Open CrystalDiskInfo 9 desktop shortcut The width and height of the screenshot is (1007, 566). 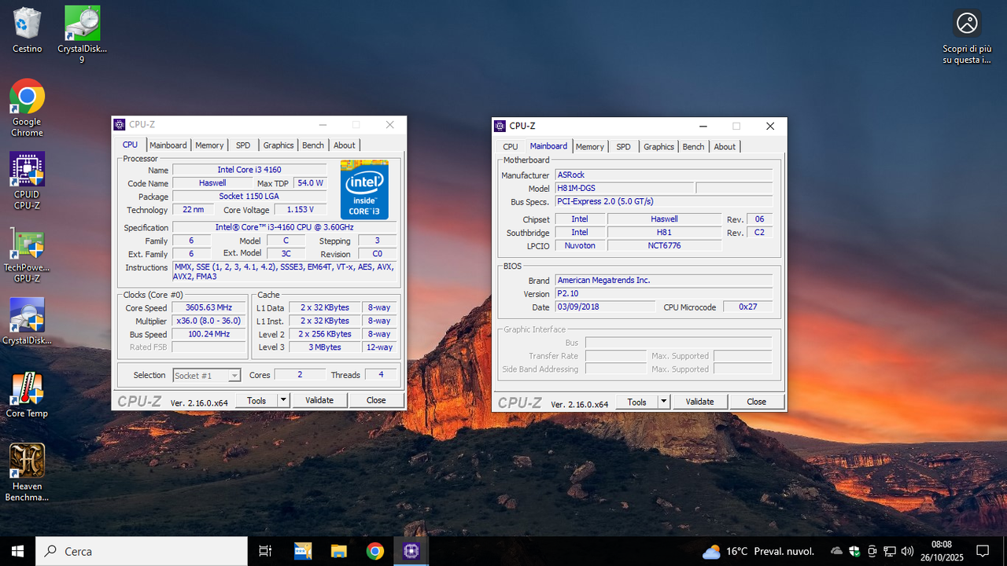[82, 34]
